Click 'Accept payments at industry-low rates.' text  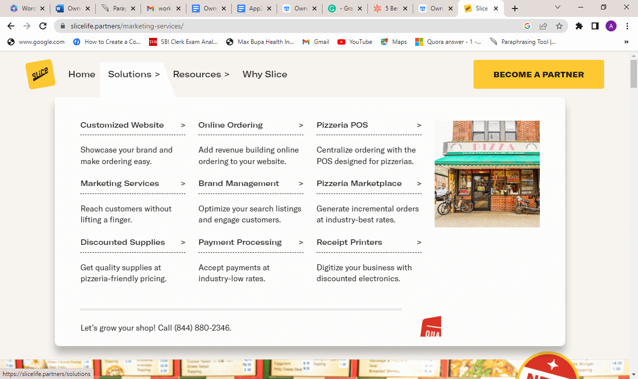pyautogui.click(x=234, y=273)
